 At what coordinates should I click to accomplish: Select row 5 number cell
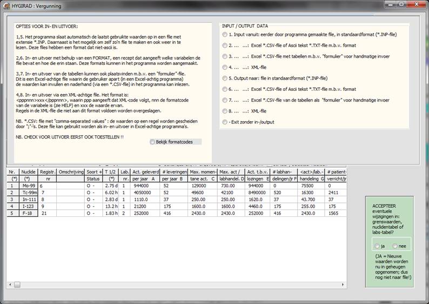[x=12, y=213]
